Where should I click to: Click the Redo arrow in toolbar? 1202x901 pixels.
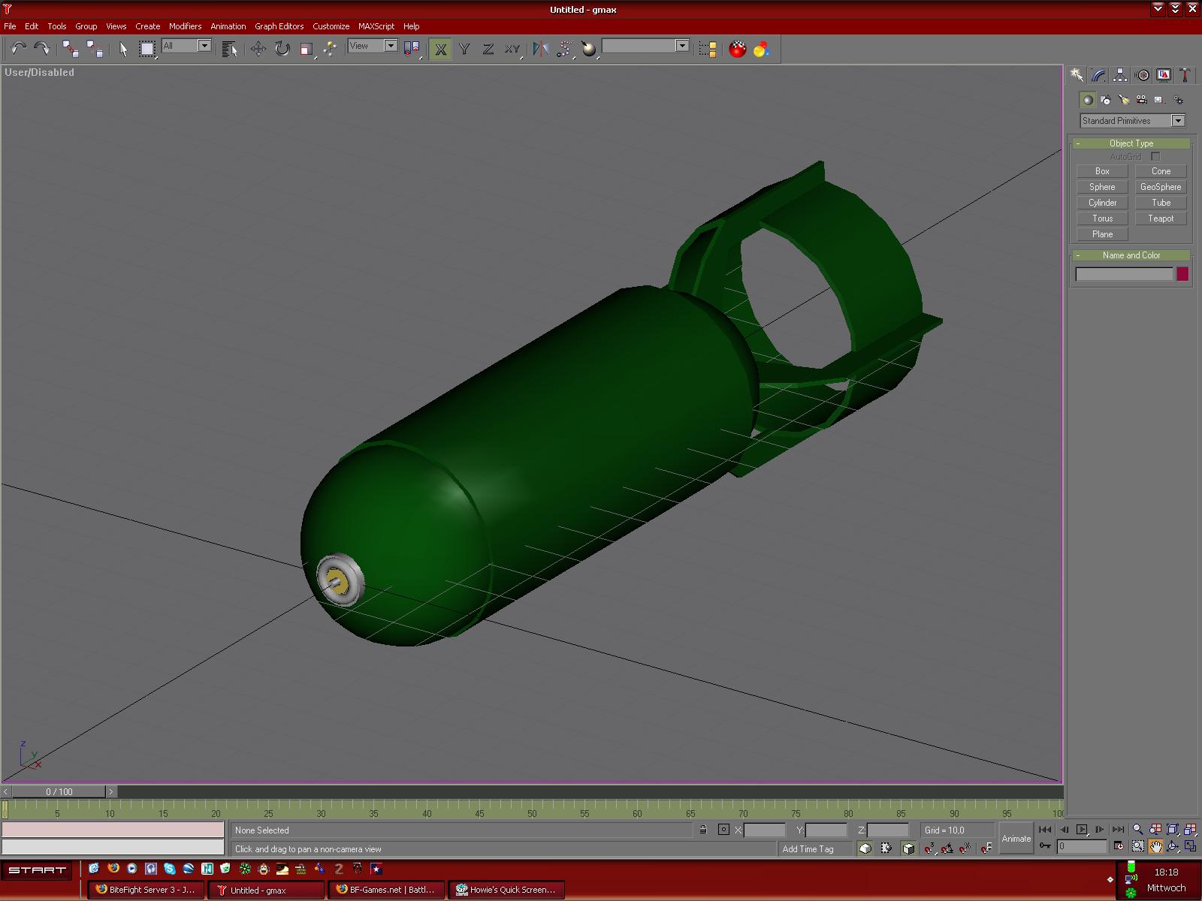[x=42, y=49]
